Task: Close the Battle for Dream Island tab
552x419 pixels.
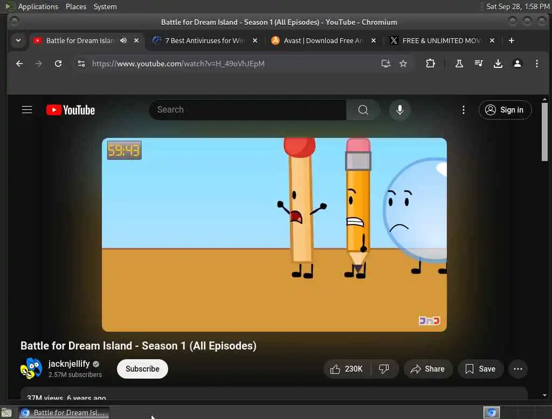Action: (x=136, y=40)
